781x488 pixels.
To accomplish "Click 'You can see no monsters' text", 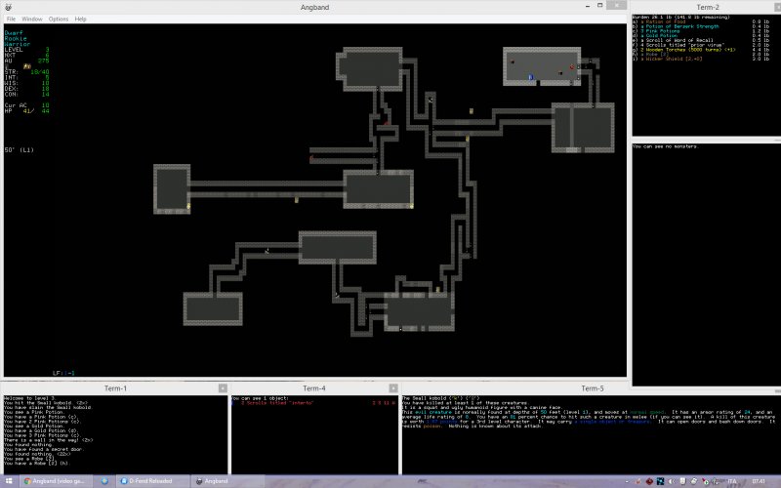I will [x=666, y=146].
